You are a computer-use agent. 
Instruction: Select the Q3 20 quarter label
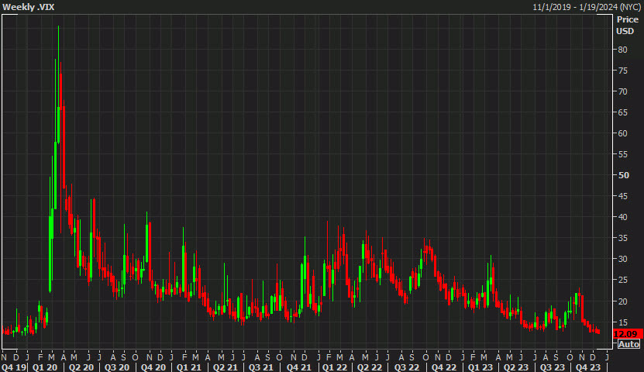[117, 367]
